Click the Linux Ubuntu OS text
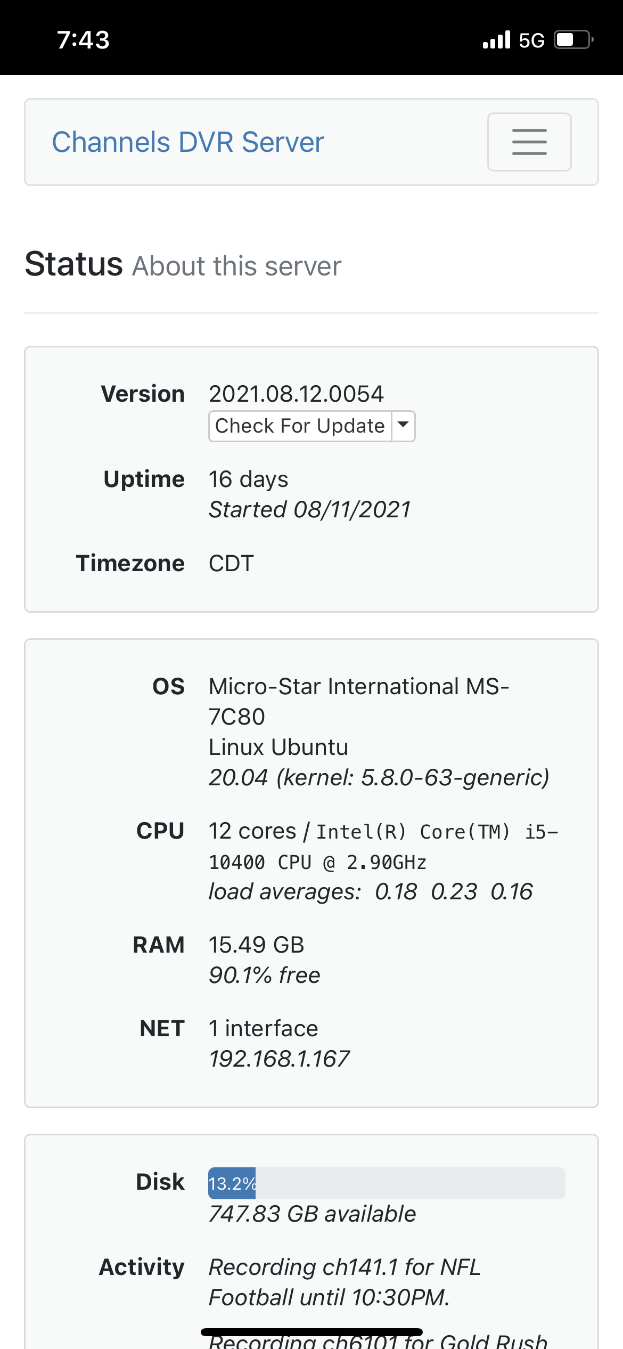Image resolution: width=623 pixels, height=1349 pixels. tap(278, 747)
